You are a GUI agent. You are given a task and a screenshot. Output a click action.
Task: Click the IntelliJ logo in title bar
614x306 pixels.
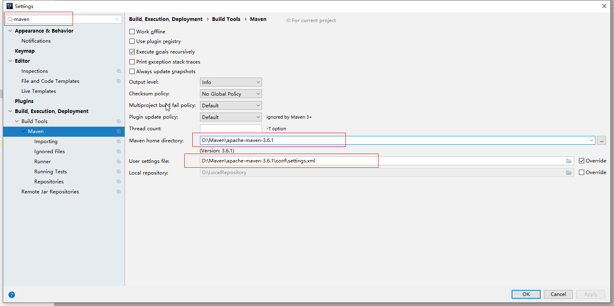pos(9,6)
